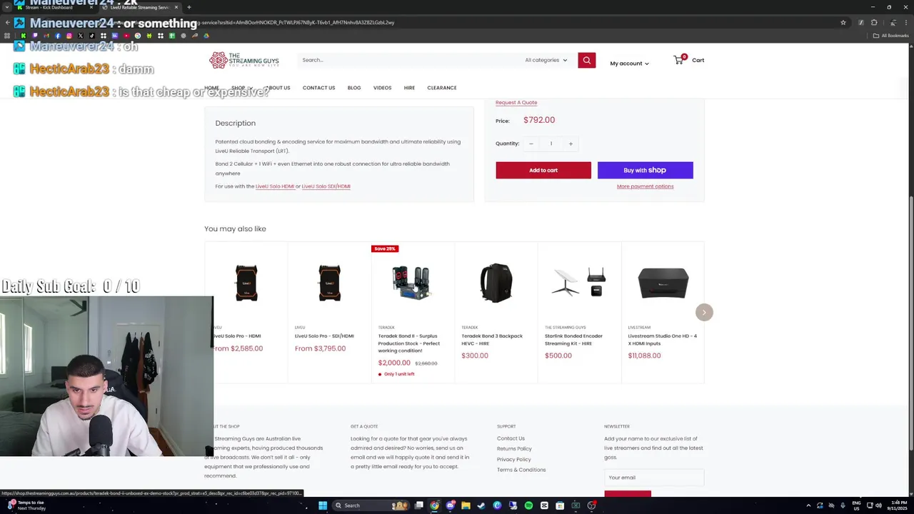Select the LiveU Reliable Streaming Service tab
The height and width of the screenshot is (514, 914).
tap(141, 7)
